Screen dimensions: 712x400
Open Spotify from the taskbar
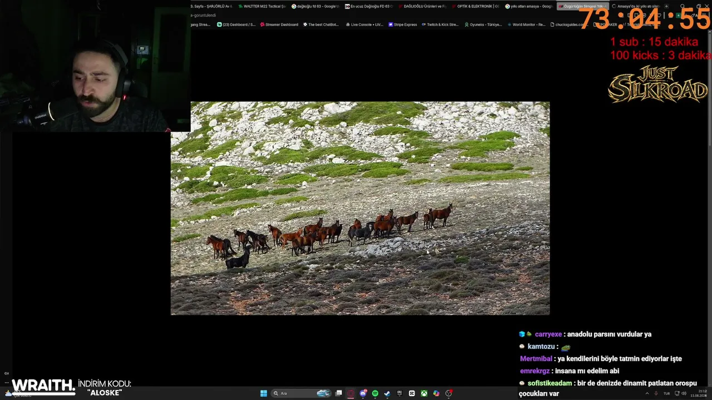pos(375,393)
